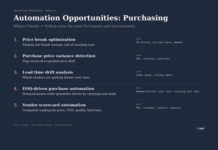
Task: Click 'Demand history, unit cost, carrying cost rate'
Action: pos(168,91)
